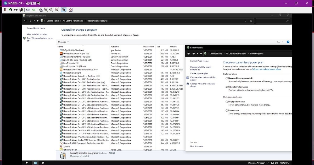The image size is (314, 165).
Task: Open the blue help icon
Action: coord(288,42)
